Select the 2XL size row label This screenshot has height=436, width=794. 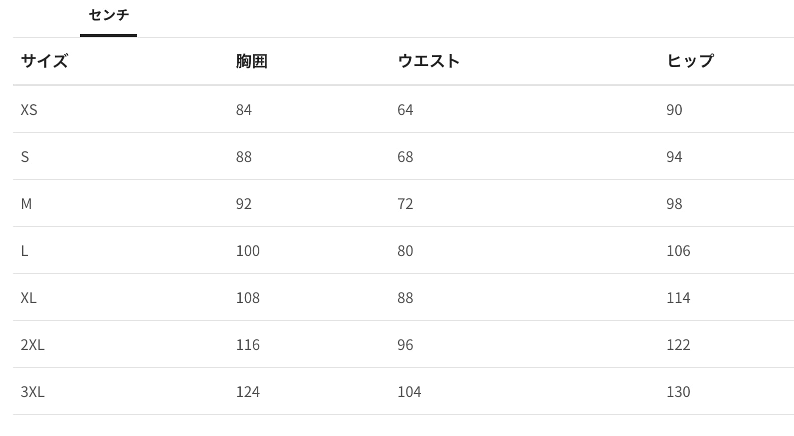[33, 345]
